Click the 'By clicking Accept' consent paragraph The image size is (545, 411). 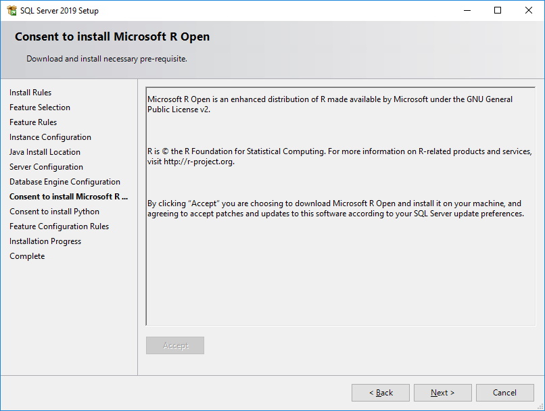pyautogui.click(x=335, y=208)
